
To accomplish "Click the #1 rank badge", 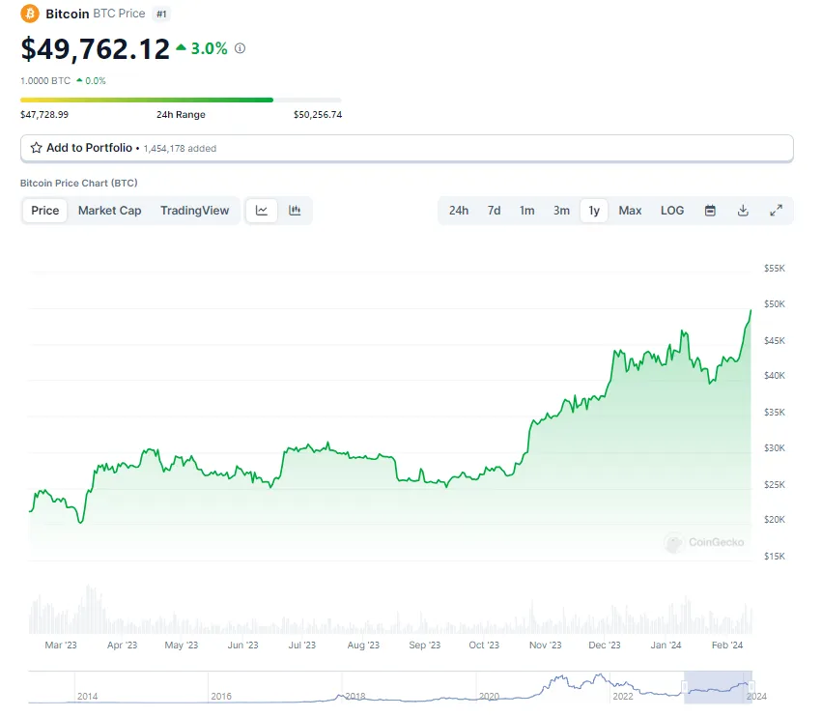I will coord(161,14).
